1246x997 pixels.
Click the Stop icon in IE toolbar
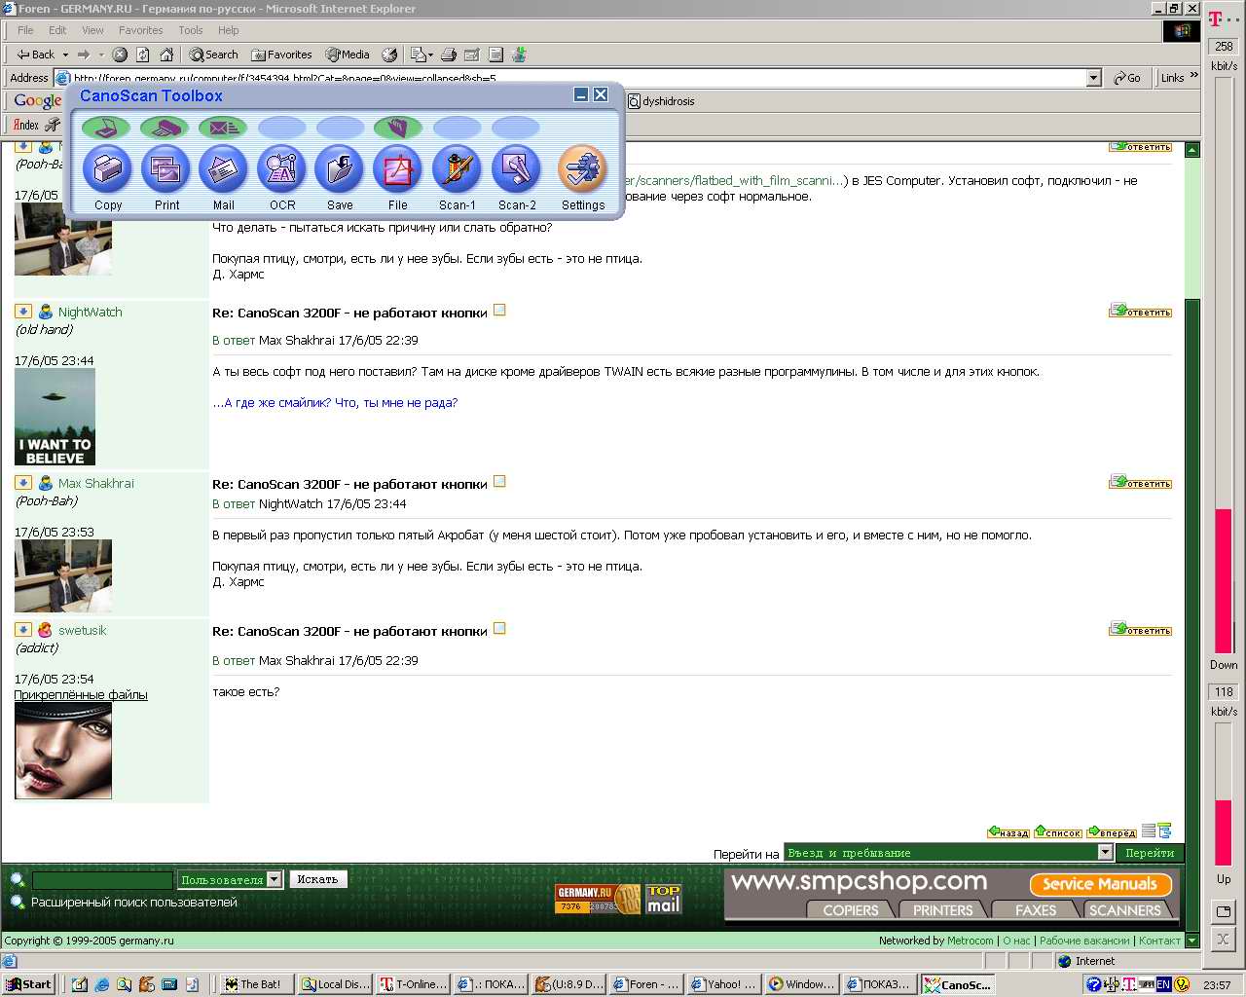[x=120, y=55]
